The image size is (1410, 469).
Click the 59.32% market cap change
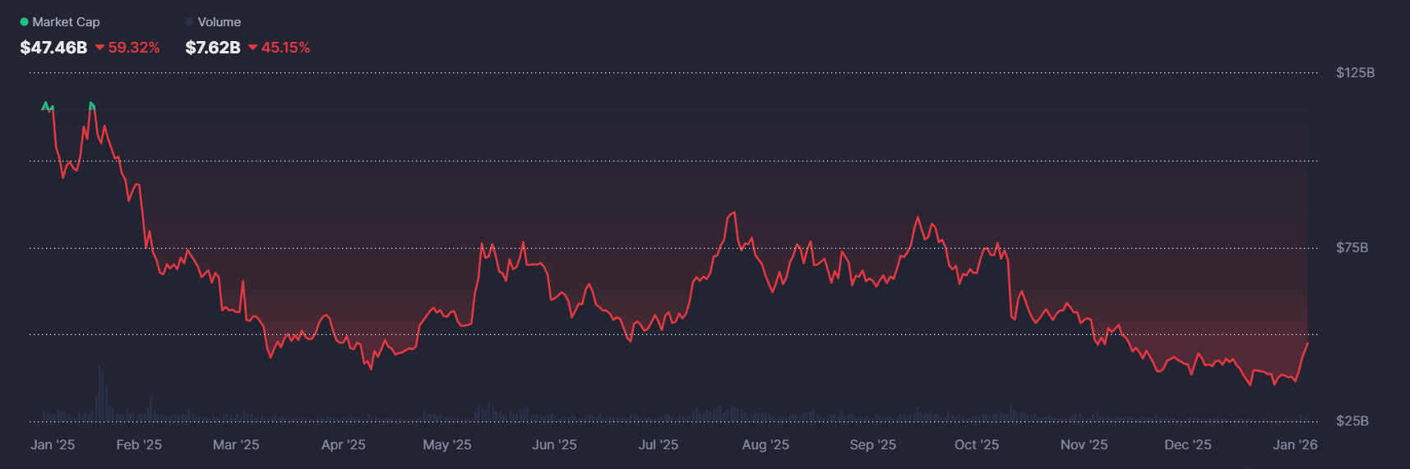coord(134,48)
